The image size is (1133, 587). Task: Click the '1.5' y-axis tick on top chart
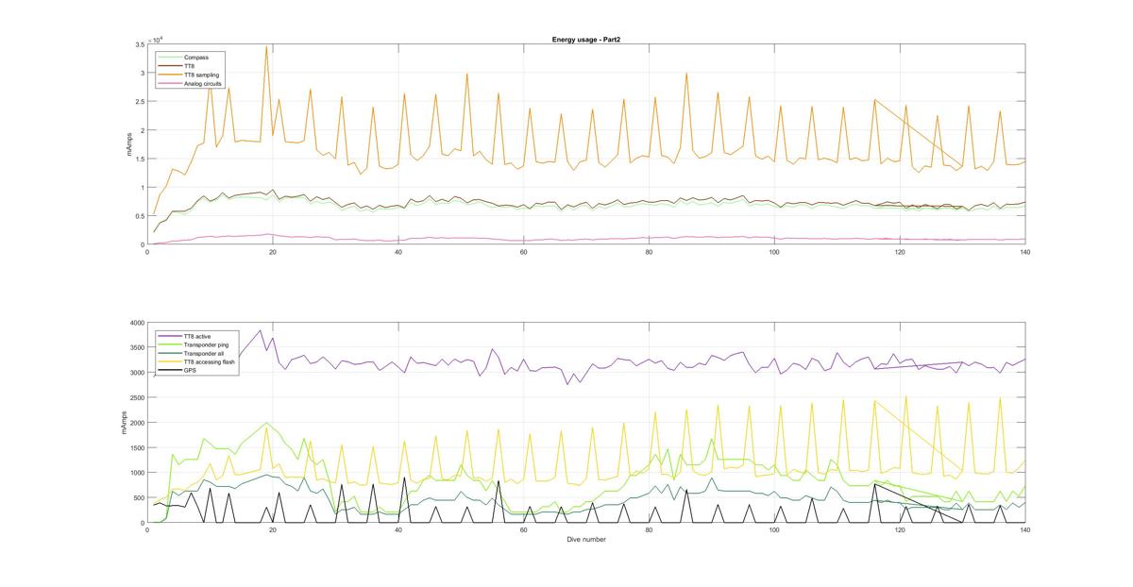pyautogui.click(x=139, y=159)
